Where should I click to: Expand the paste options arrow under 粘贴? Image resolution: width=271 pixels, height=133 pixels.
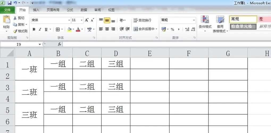tap(7, 31)
